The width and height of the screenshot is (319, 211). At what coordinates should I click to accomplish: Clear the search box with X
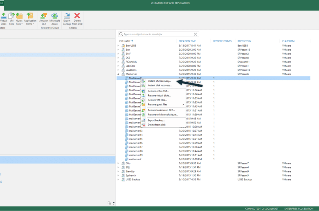click(x=195, y=34)
